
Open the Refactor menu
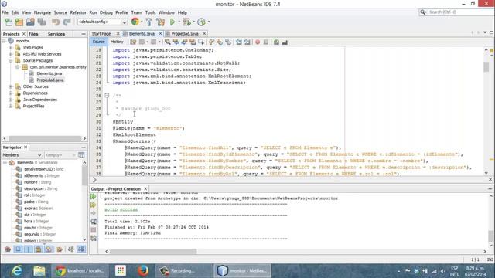[x=78, y=12]
